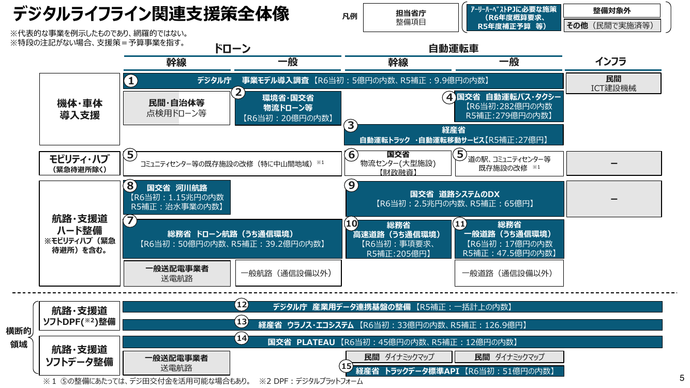The image size is (690, 388).
Task: Click the 航路・支援道 ソフトDPF整備 row label
Action: coord(79,316)
